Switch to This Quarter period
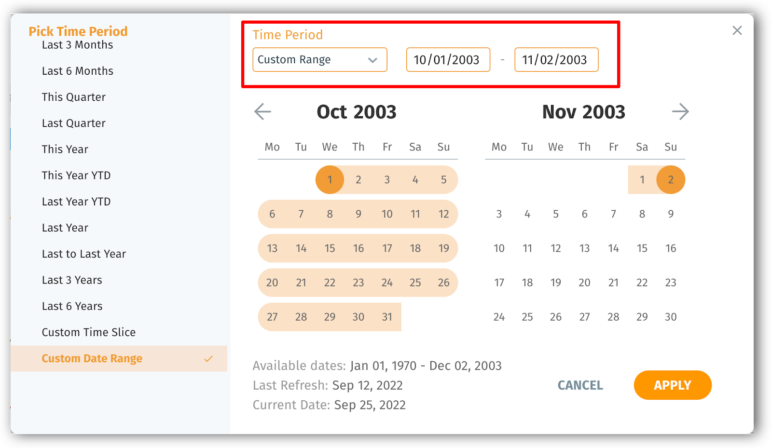 (x=73, y=96)
